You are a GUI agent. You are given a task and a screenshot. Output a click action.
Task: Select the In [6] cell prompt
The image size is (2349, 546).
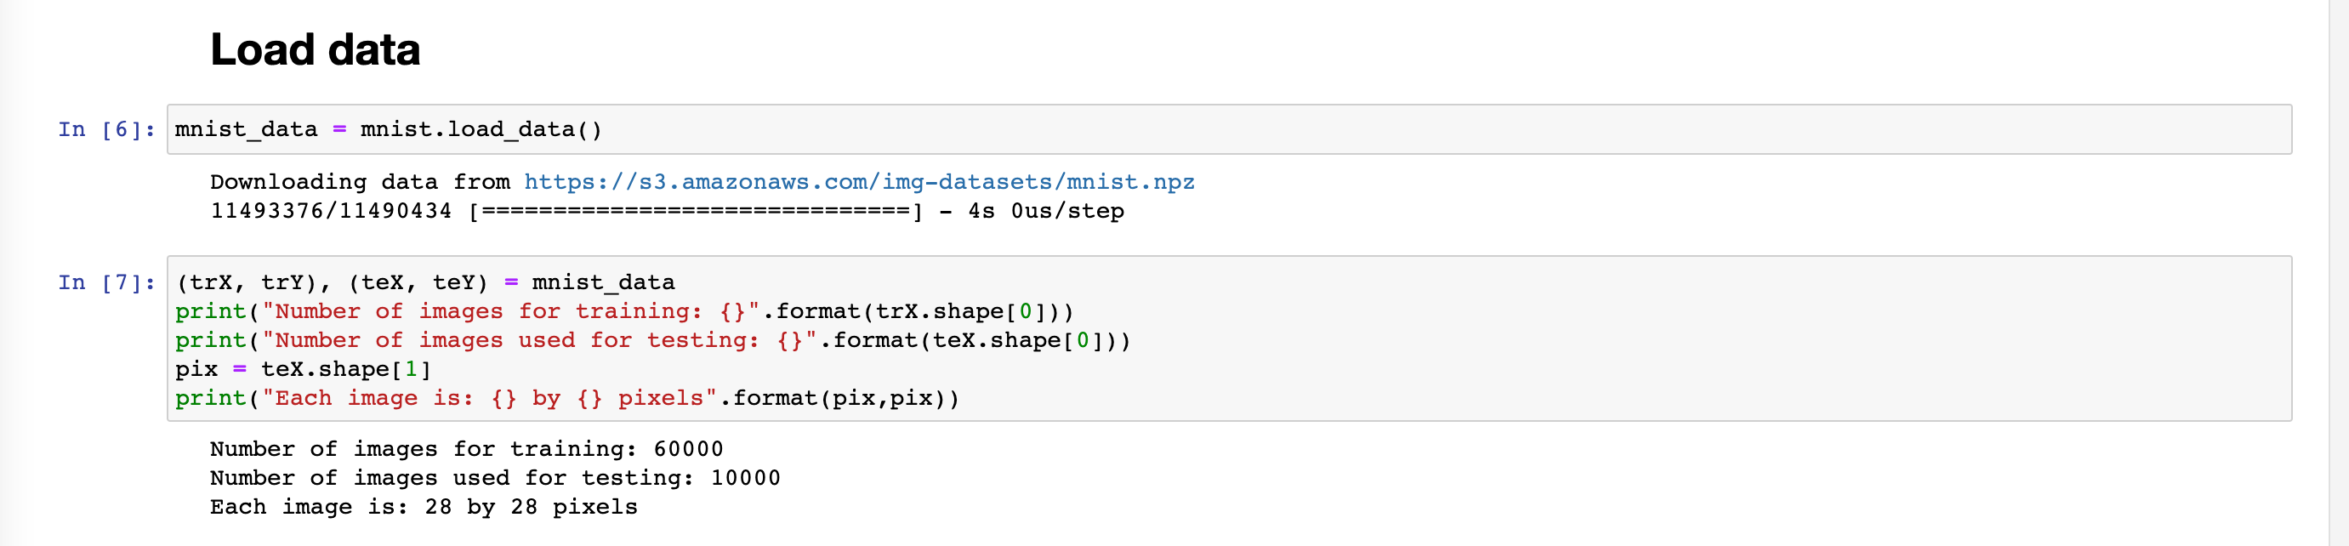coord(106,129)
